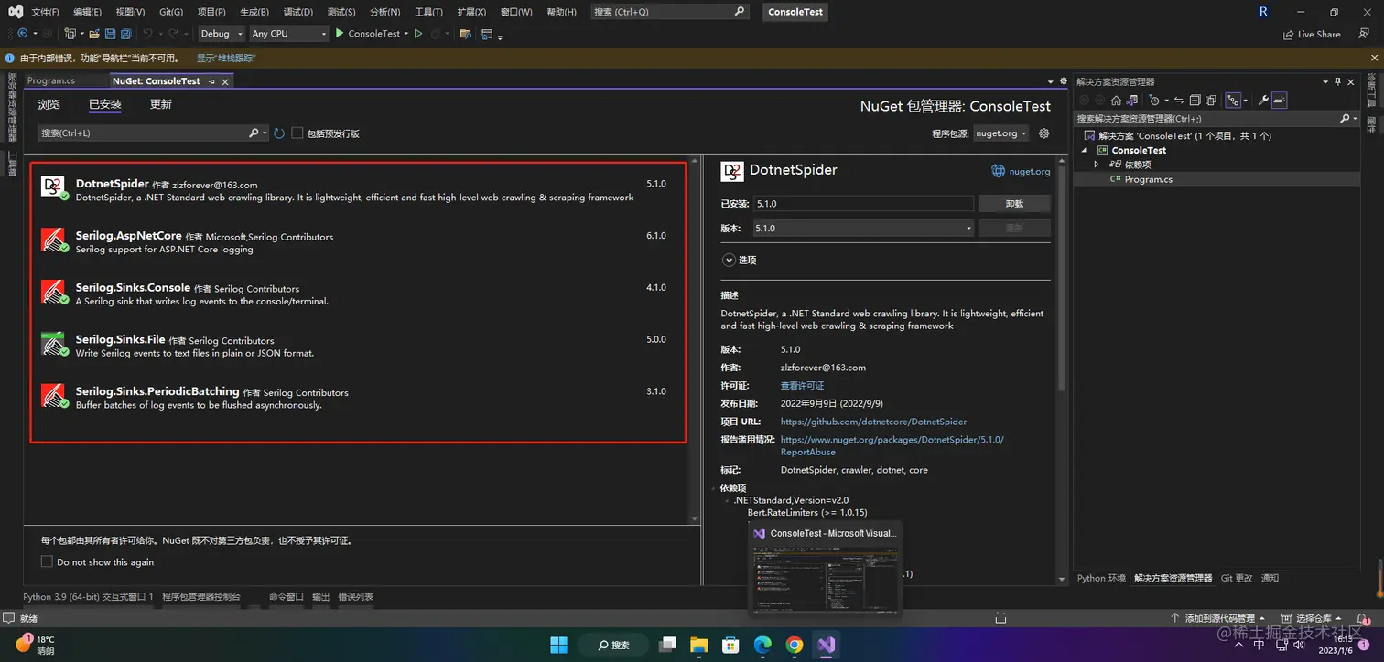Screen dimensions: 1384x662
Task: Open Microsoft Edge from taskbar
Action: [762, 645]
